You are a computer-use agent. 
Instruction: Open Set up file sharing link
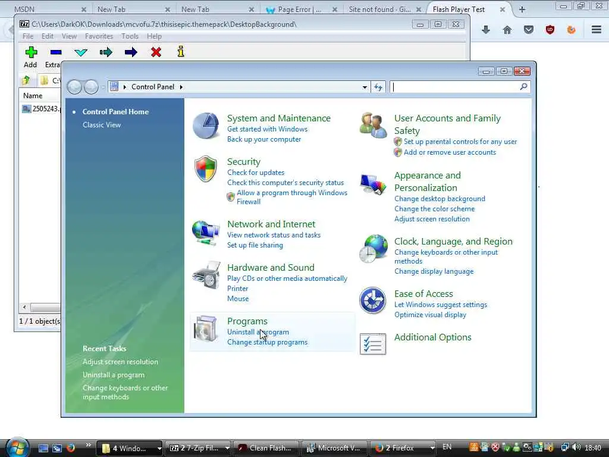click(x=255, y=245)
